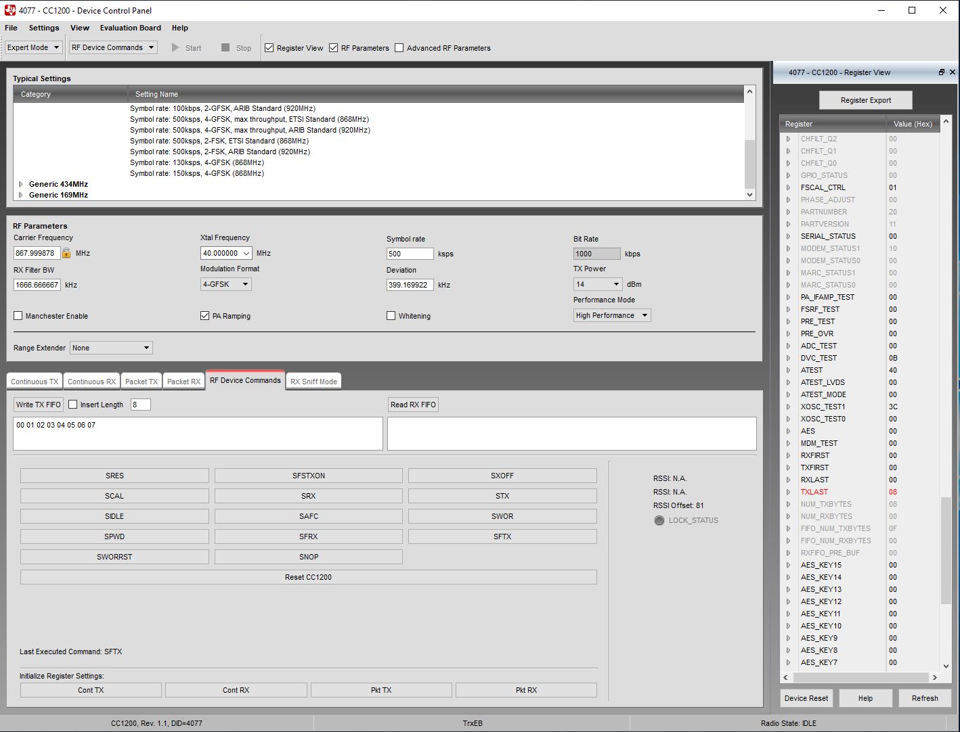Switch to RX Sniff Mode tab
Image resolution: width=960 pixels, height=732 pixels.
(313, 382)
